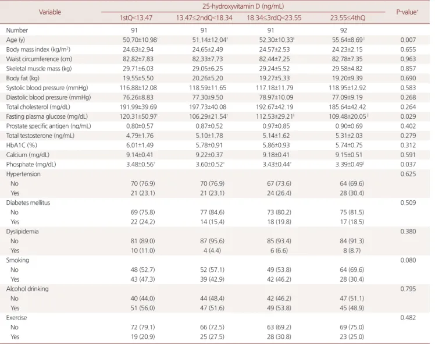Screen dimensions: 435x344
Task: Click the value 24 (26.4)
Action: [x=279, y=193]
